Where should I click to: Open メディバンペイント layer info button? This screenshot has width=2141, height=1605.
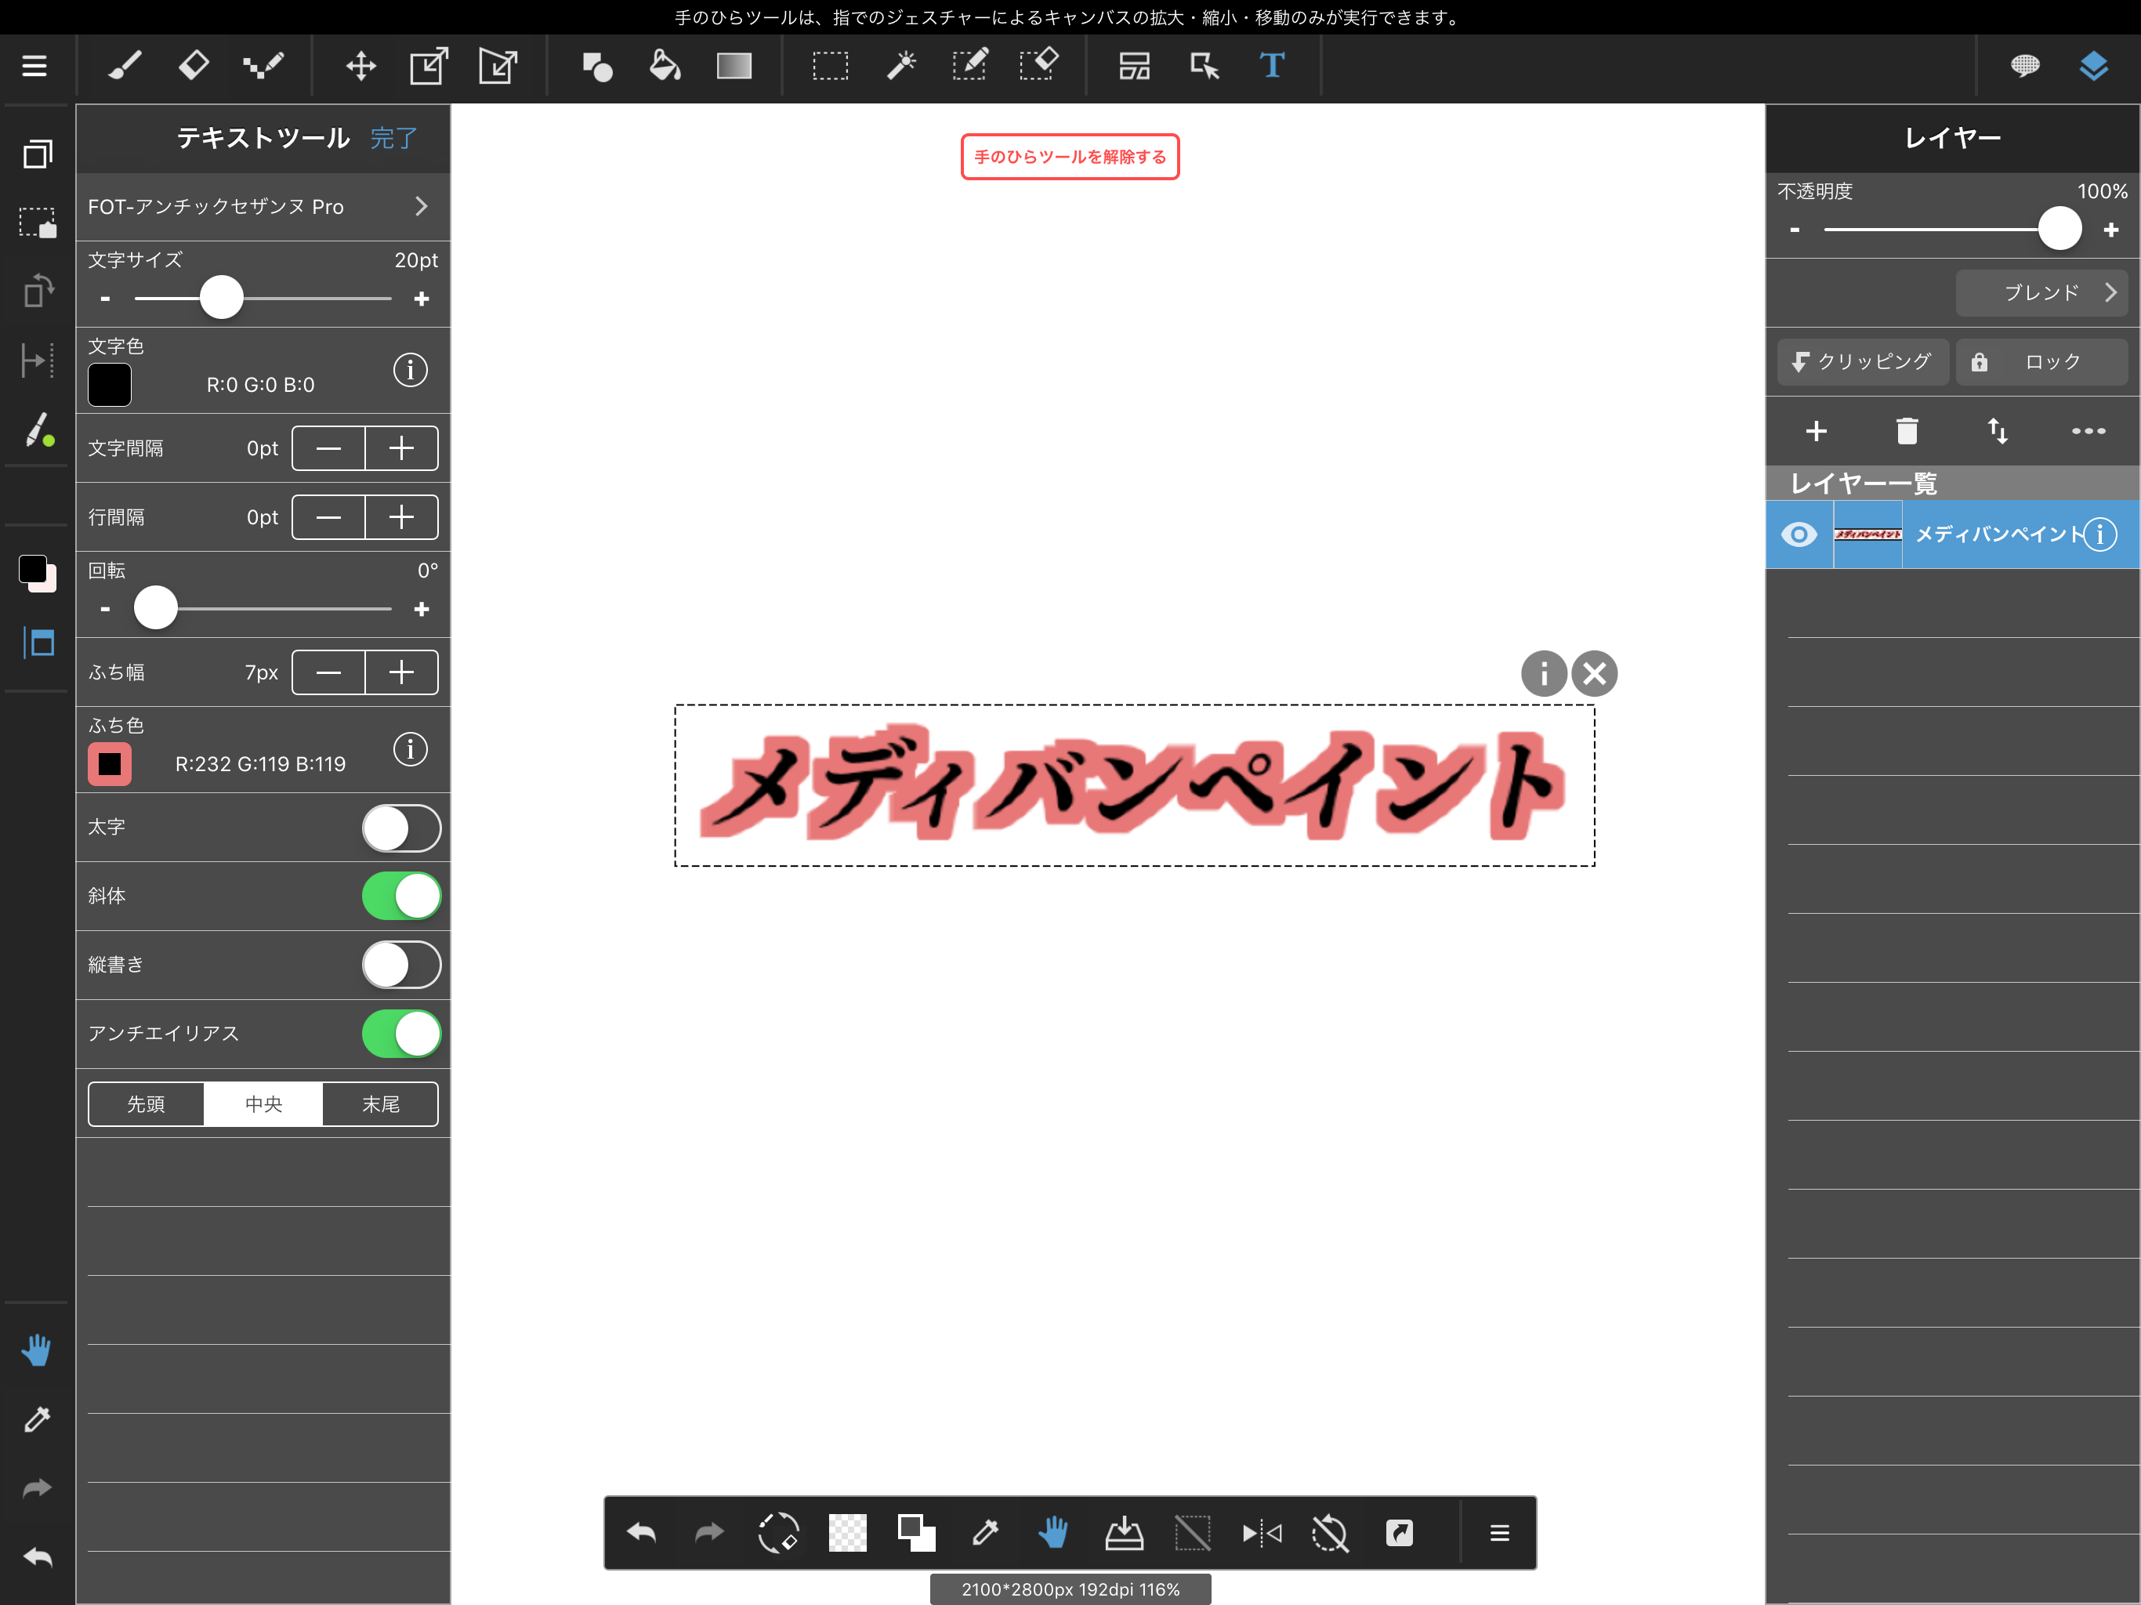pos(2099,534)
